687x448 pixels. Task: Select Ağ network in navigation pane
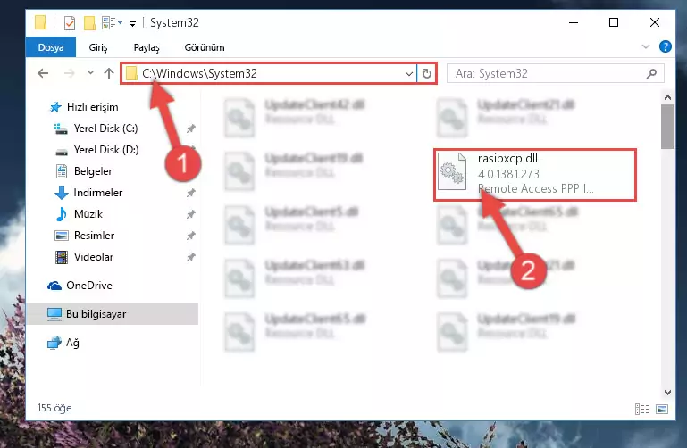tap(72, 343)
